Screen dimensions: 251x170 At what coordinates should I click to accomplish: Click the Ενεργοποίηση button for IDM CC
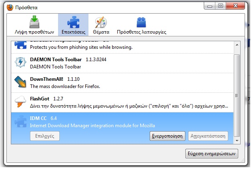point(167,136)
